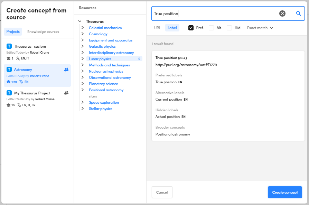
Task: Click the Thesaurus_custom project T icon
Action: pos(9,46)
